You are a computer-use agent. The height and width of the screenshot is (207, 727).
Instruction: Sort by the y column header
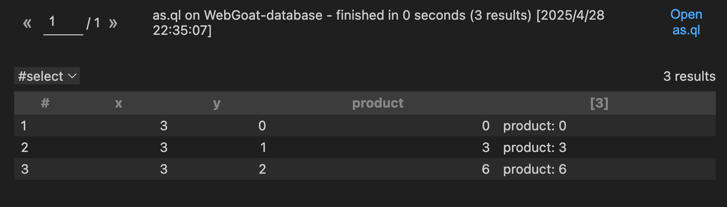tap(217, 103)
